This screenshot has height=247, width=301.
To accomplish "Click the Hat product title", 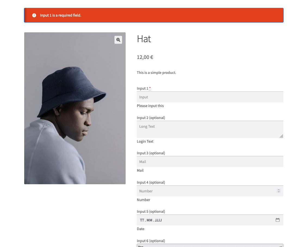I will pos(144,39).
